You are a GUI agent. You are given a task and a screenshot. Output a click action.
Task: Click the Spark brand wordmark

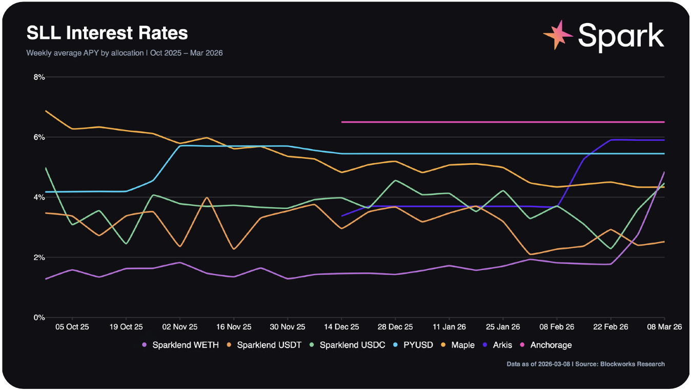coord(621,36)
